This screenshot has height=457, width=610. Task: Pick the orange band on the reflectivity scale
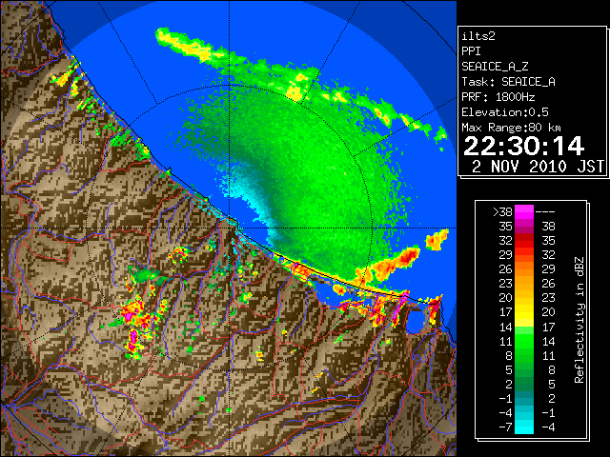524,276
